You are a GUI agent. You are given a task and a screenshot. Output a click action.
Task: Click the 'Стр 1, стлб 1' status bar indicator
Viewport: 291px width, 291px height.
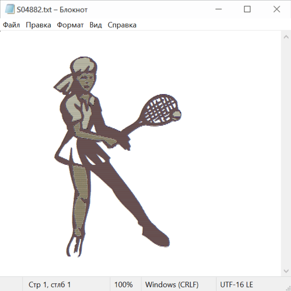click(49, 285)
